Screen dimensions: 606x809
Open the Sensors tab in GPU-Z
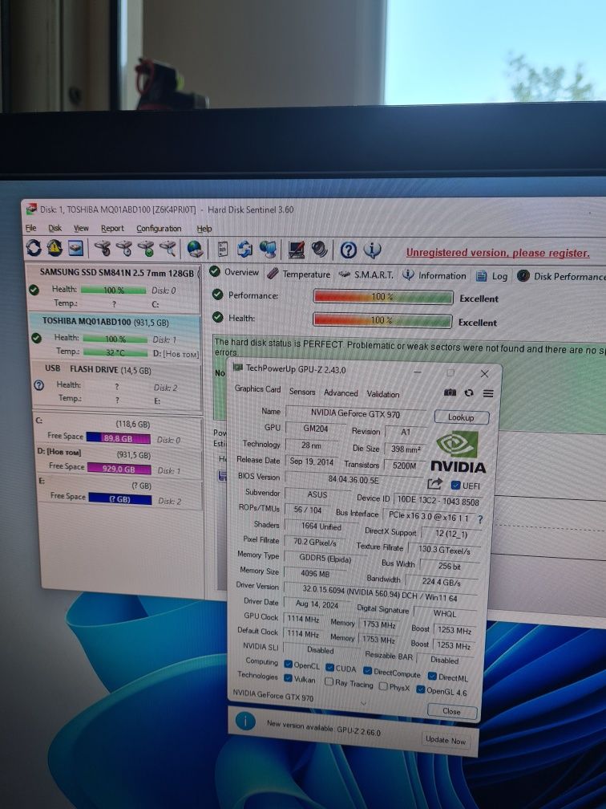[x=302, y=392]
